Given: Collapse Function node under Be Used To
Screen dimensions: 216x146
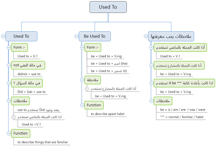Looking at the screenshot, I should click(82, 105).
